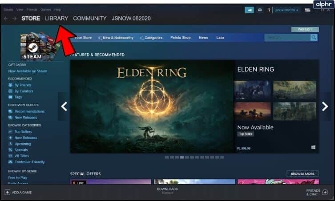This screenshot has width=335, height=201.
Task: Open the COMMUNITY tab
Action: [90, 18]
